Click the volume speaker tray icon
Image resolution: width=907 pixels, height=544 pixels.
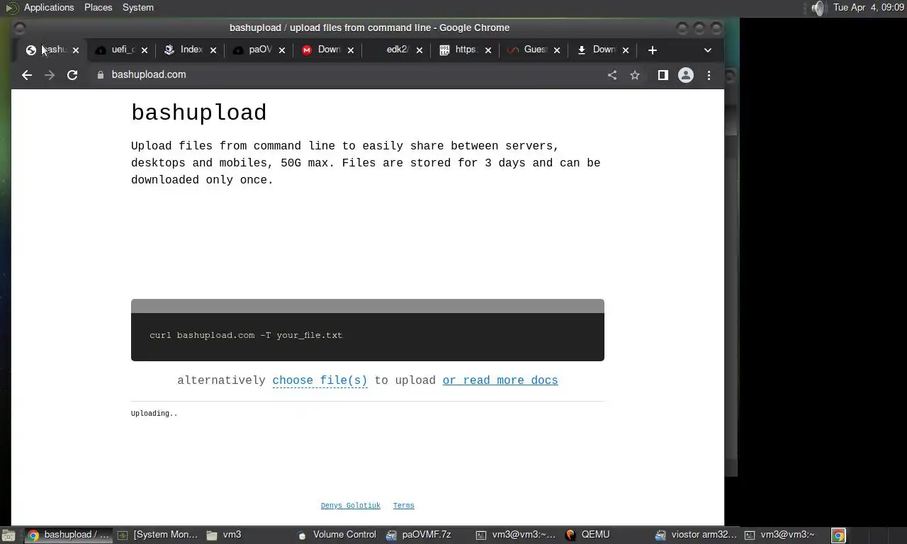pyautogui.click(x=818, y=8)
